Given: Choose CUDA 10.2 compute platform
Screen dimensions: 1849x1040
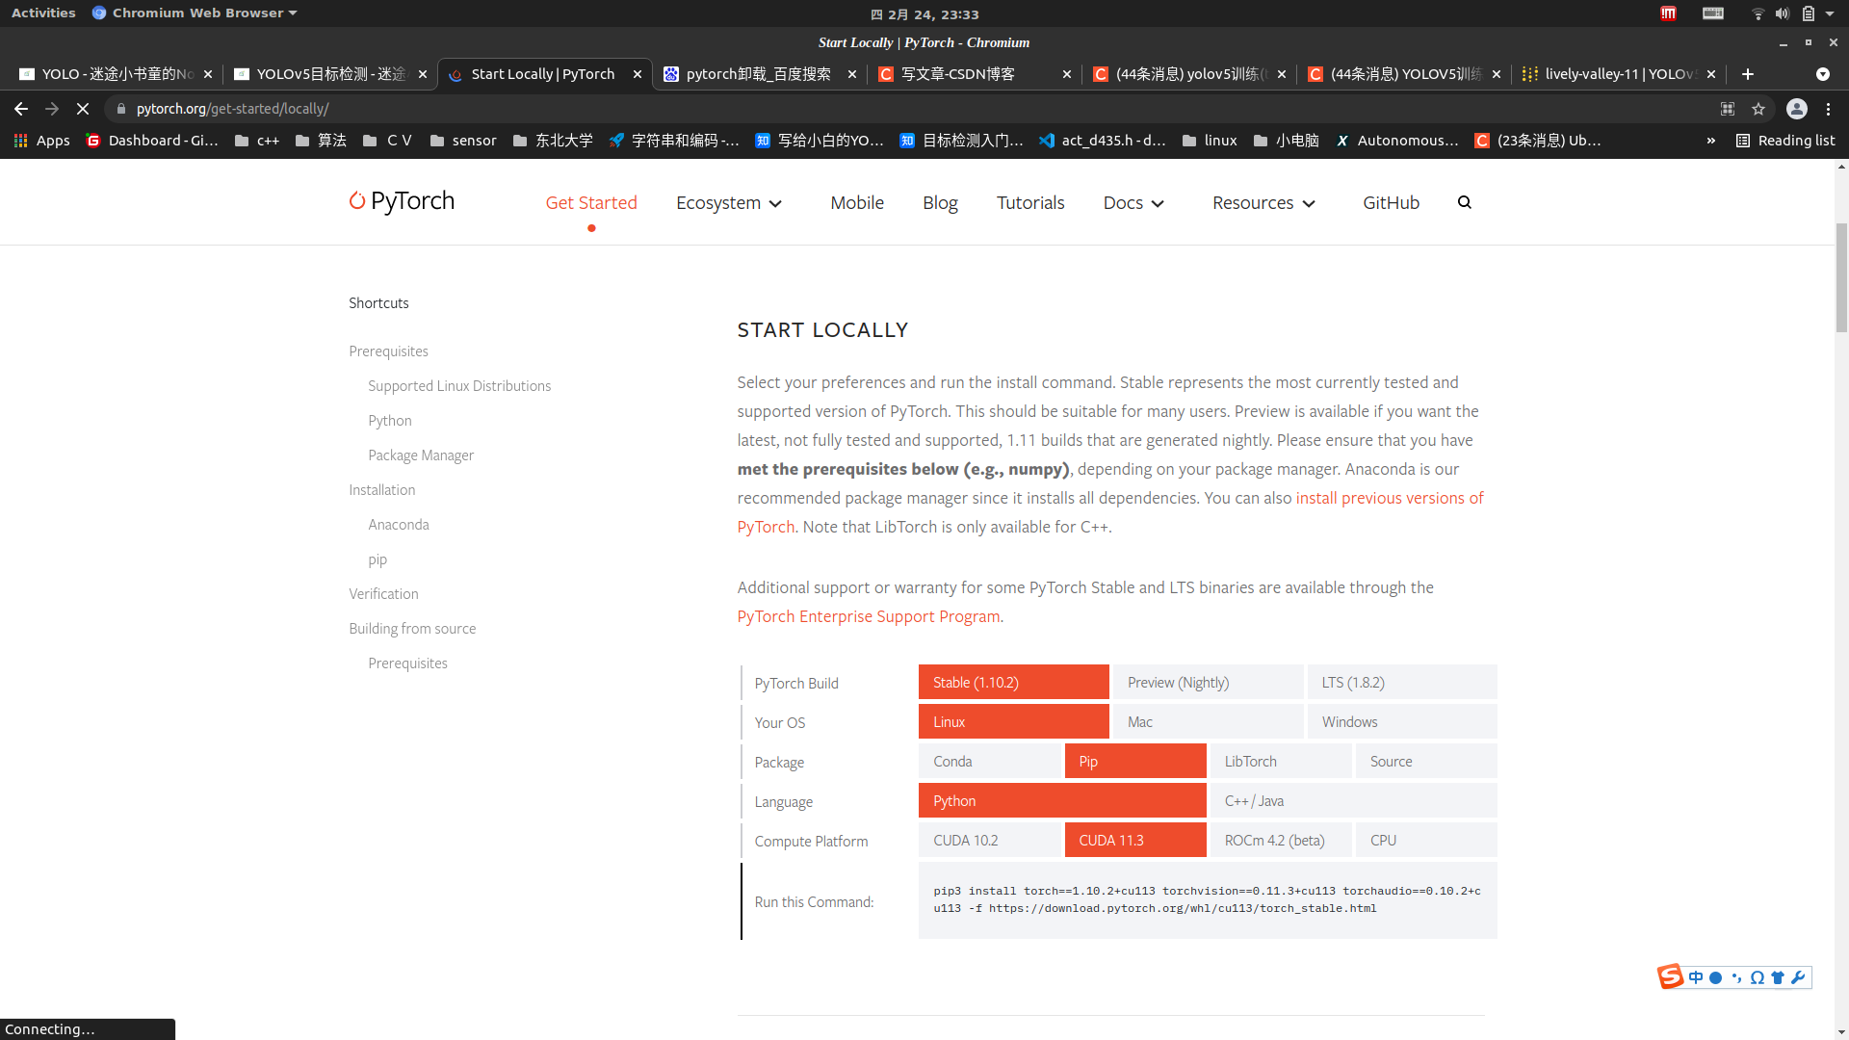Looking at the screenshot, I should 989,840.
